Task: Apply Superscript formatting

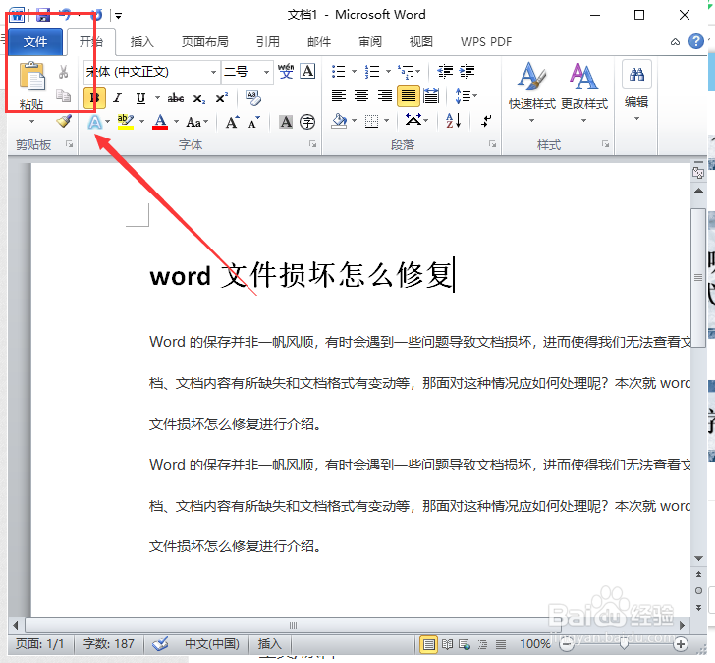Action: (222, 98)
